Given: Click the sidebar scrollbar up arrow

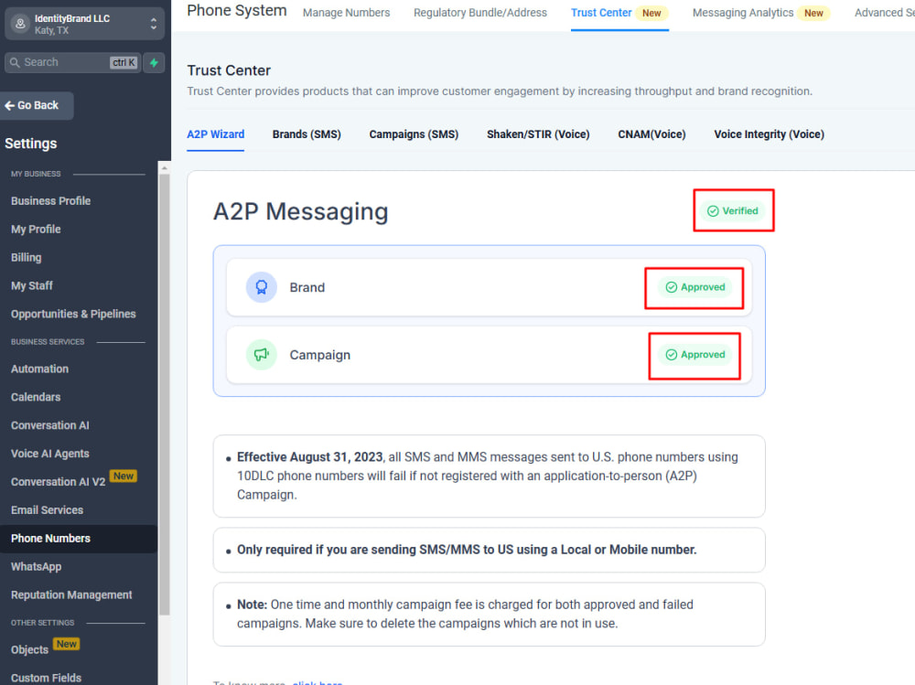Looking at the screenshot, I should pos(165,168).
